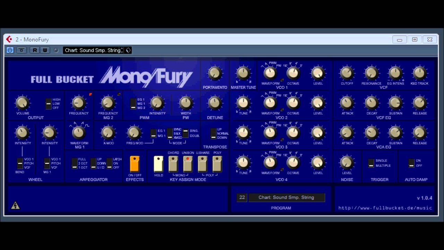Click the MG 2 Frequency knob

coord(108,103)
